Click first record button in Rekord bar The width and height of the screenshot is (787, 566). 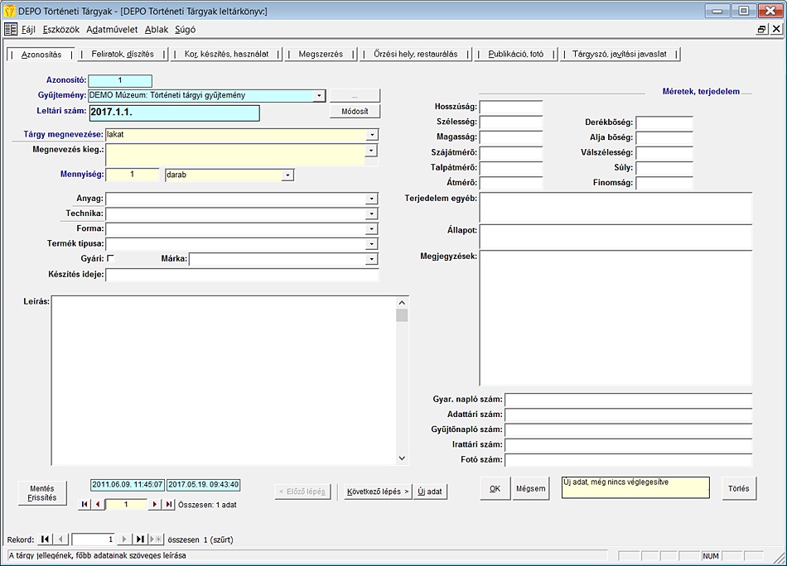coord(46,539)
